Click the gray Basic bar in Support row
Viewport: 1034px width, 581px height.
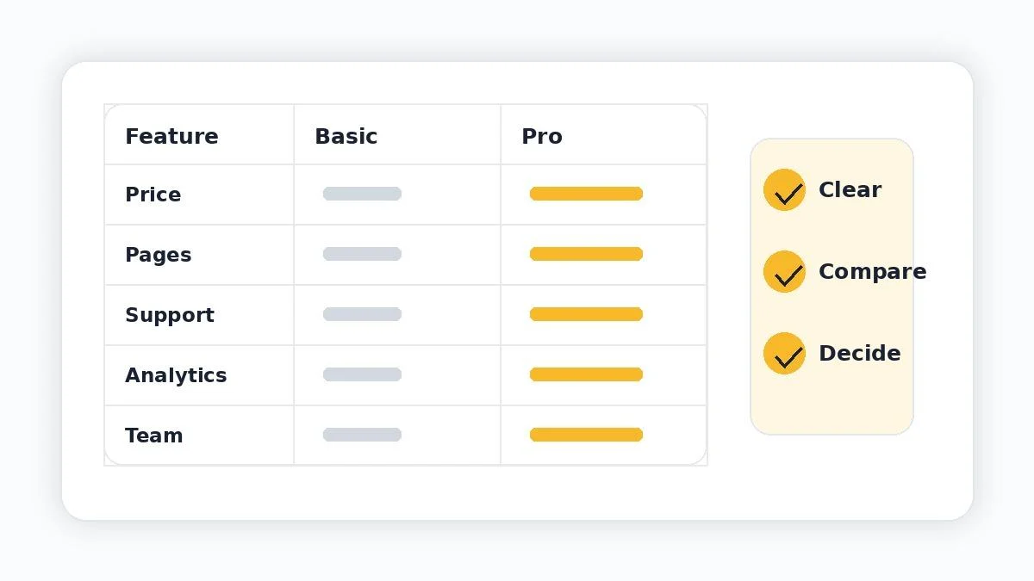point(362,314)
